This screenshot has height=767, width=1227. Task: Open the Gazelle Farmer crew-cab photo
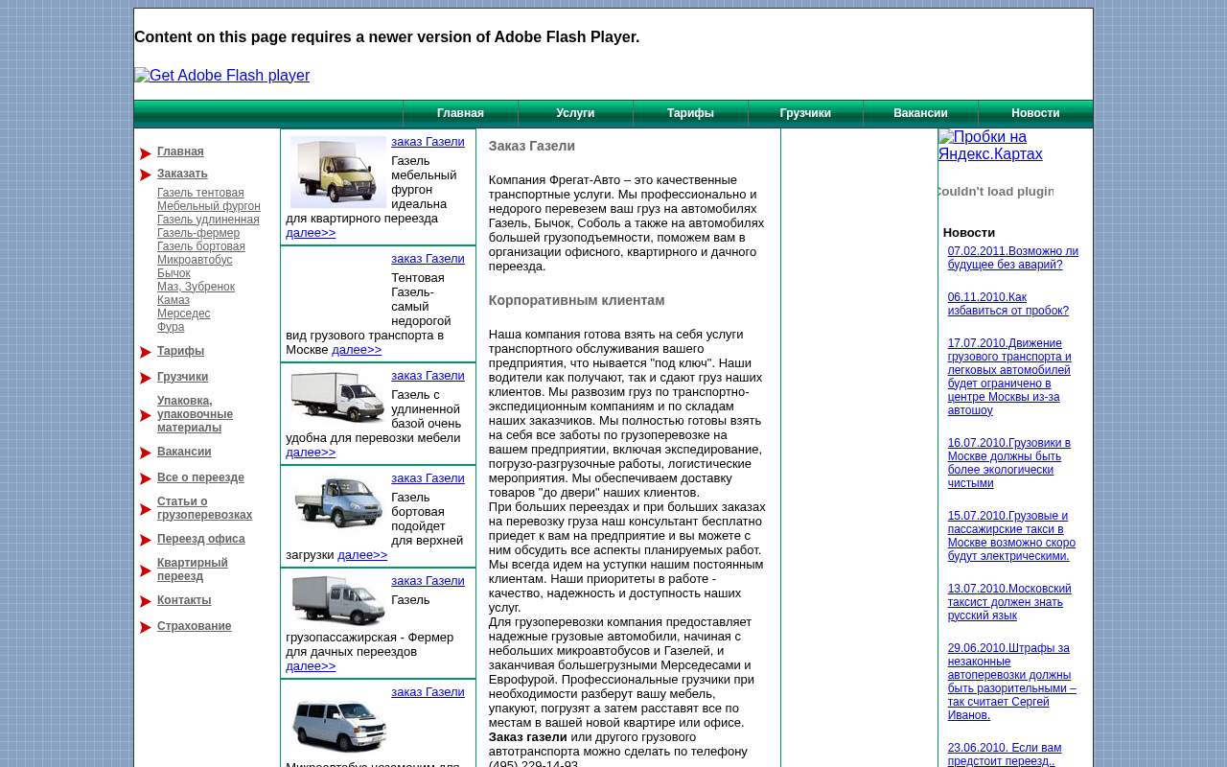click(338, 602)
